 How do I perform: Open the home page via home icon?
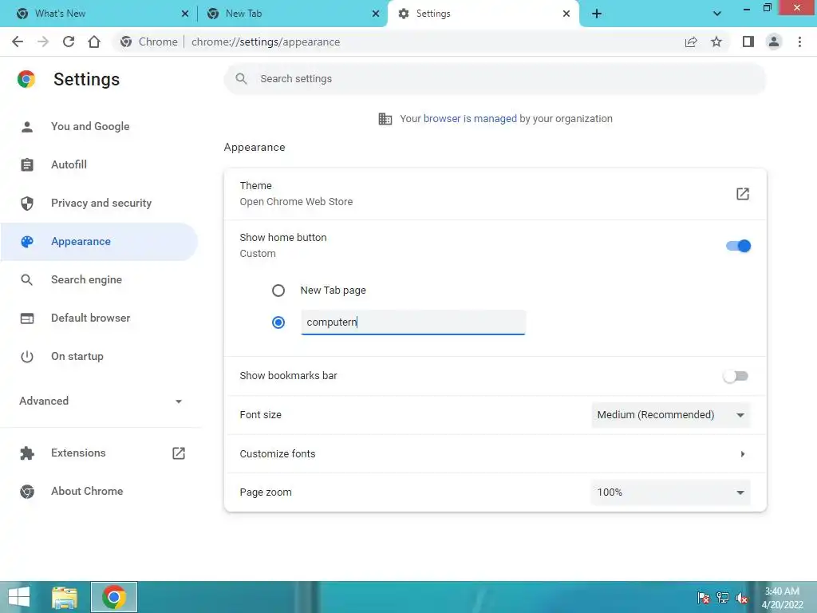tap(94, 42)
